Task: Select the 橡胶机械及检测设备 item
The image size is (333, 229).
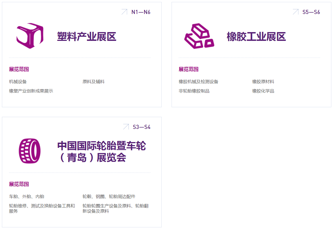Action: click(x=198, y=82)
